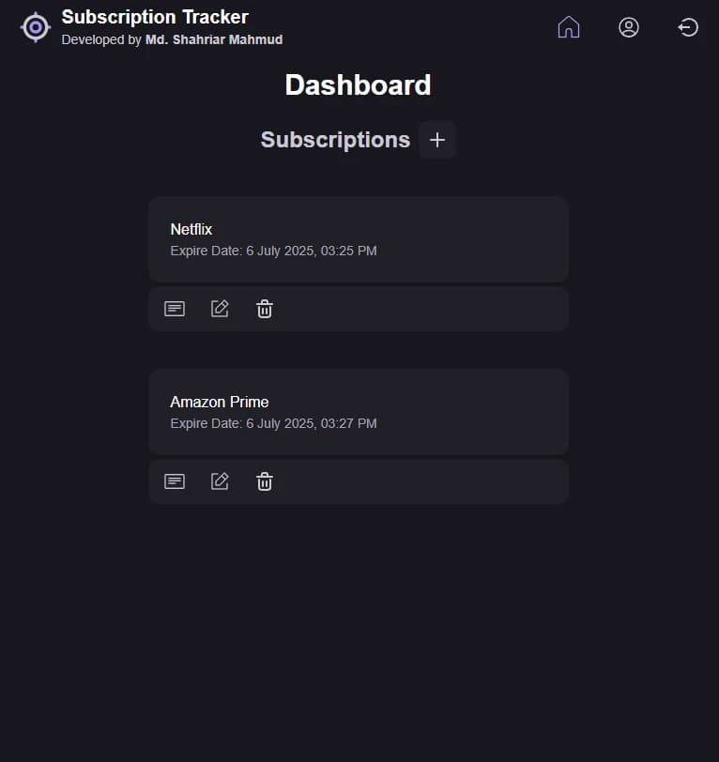Open the user Profile icon
719x762 pixels.
coord(629,27)
